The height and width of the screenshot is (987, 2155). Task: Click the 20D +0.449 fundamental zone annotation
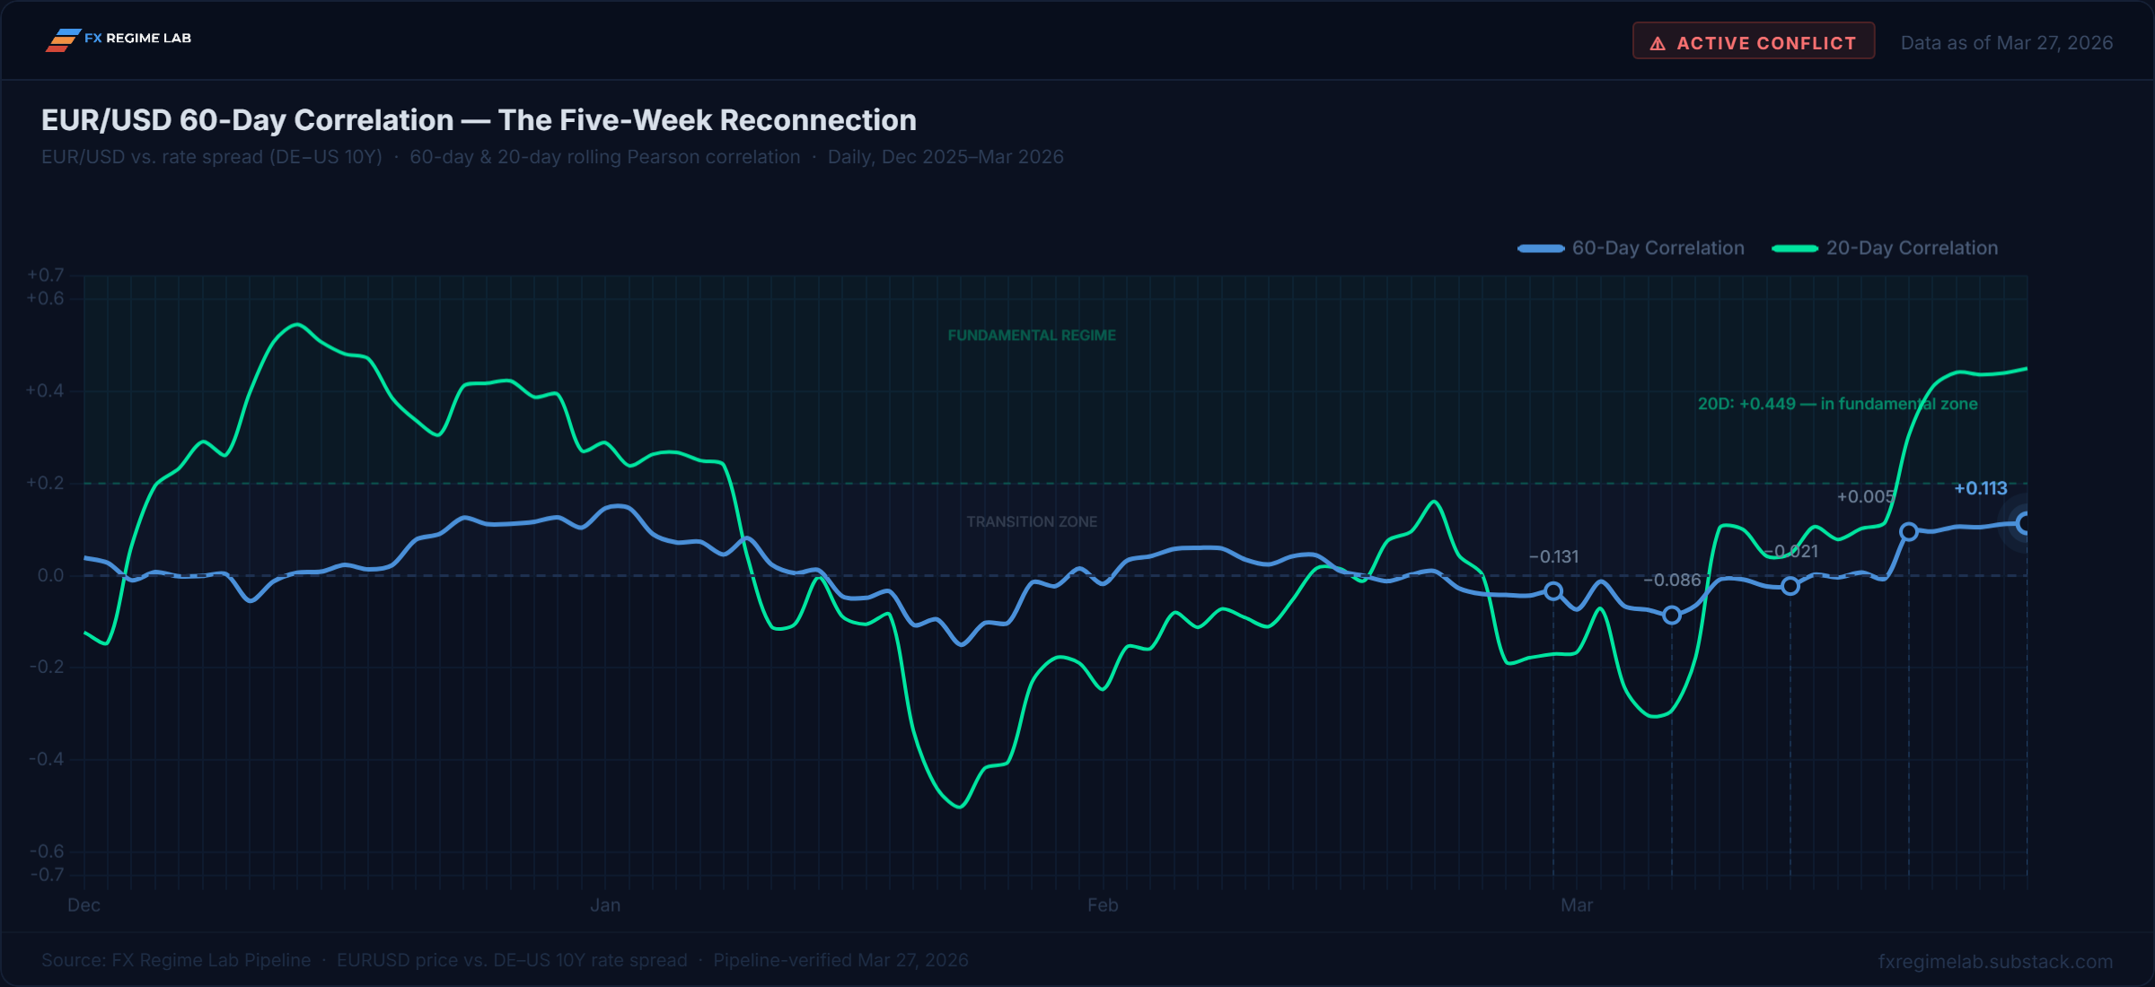[1837, 404]
